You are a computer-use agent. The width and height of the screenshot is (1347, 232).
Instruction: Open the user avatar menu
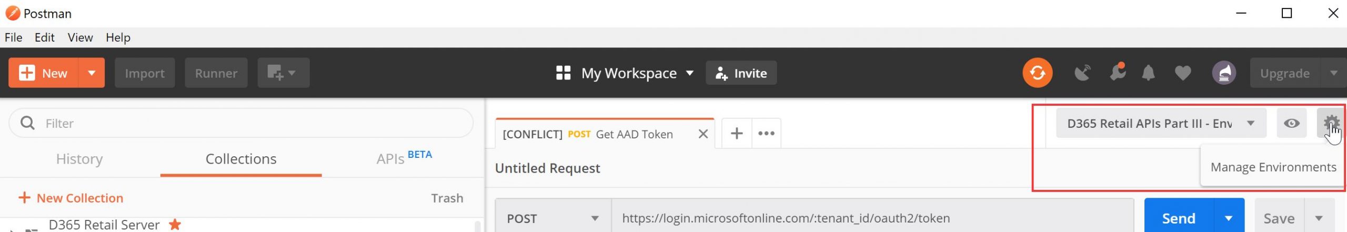tap(1224, 73)
